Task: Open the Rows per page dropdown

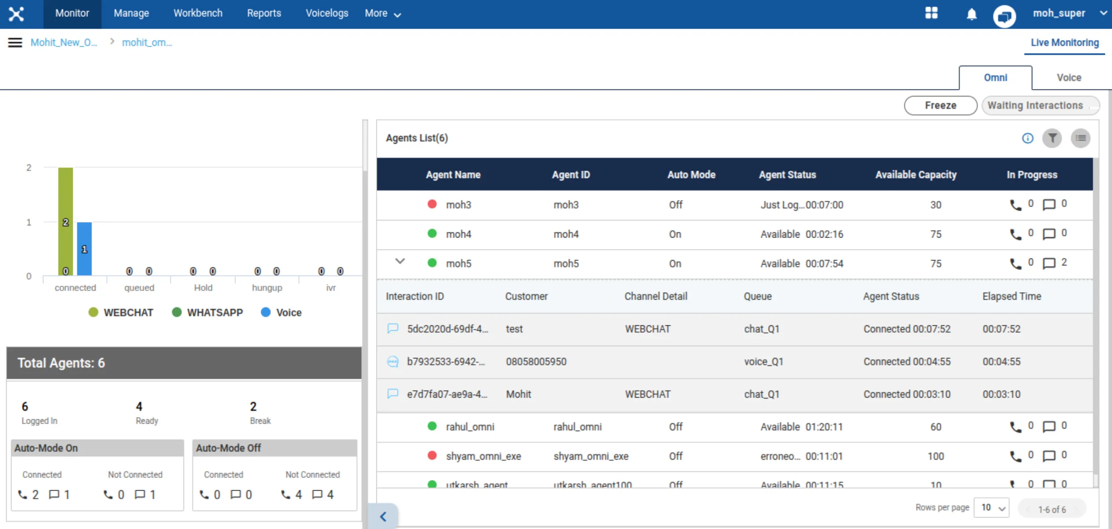Action: click(992, 508)
